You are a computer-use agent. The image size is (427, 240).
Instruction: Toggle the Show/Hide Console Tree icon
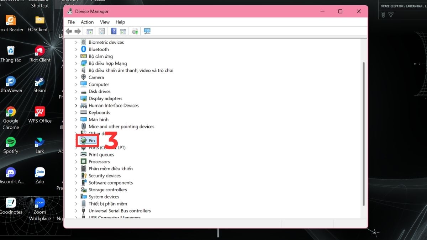90,31
